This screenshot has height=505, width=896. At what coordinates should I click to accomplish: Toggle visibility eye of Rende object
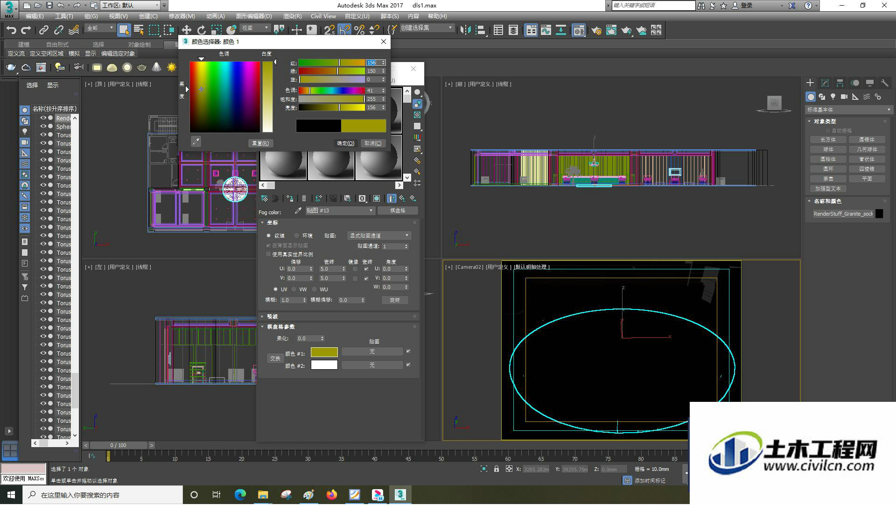point(43,118)
